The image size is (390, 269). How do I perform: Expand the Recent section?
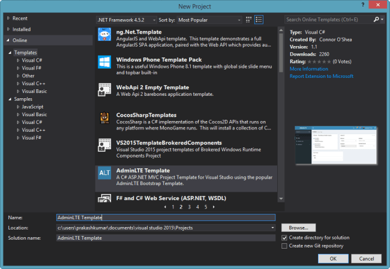8,18
